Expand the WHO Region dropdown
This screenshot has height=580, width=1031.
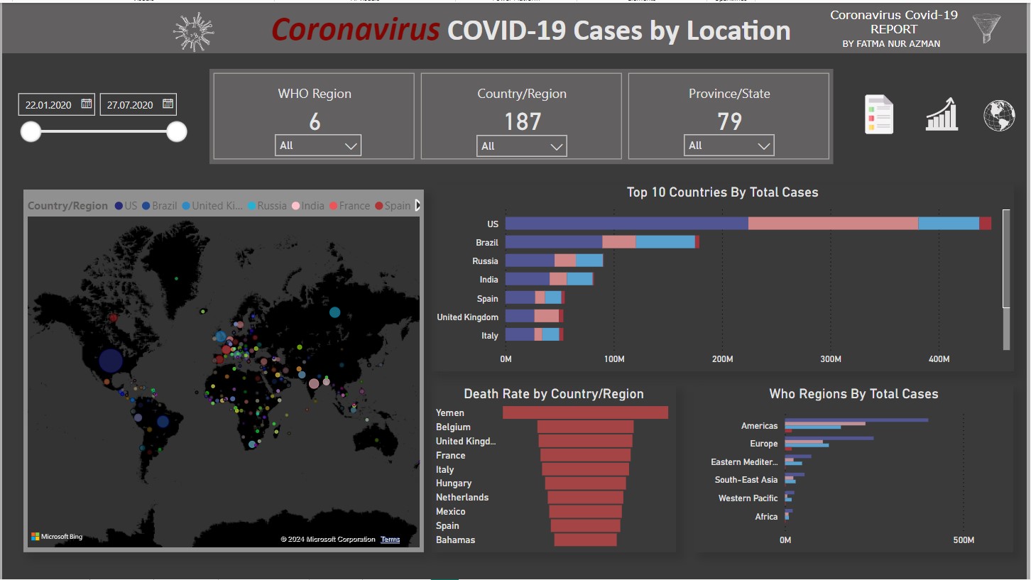click(x=318, y=146)
